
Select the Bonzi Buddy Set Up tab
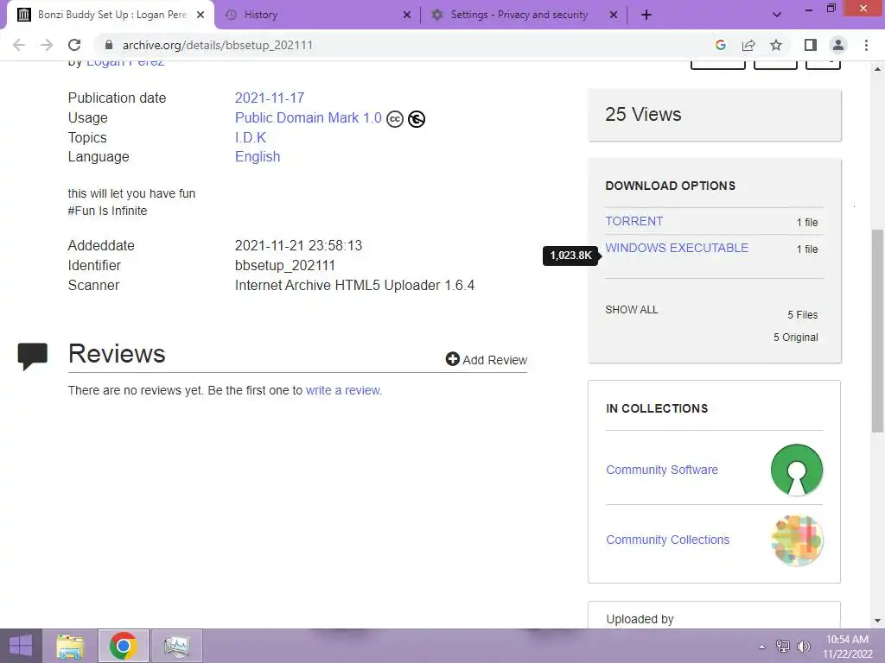(110, 15)
